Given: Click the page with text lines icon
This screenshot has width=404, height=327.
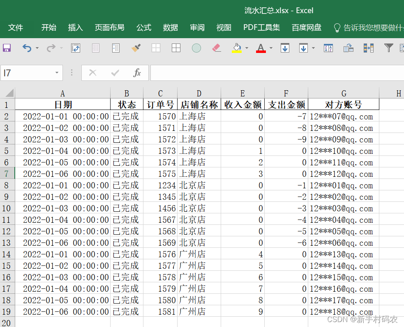Looking at the screenshot, I should tap(115, 48).
